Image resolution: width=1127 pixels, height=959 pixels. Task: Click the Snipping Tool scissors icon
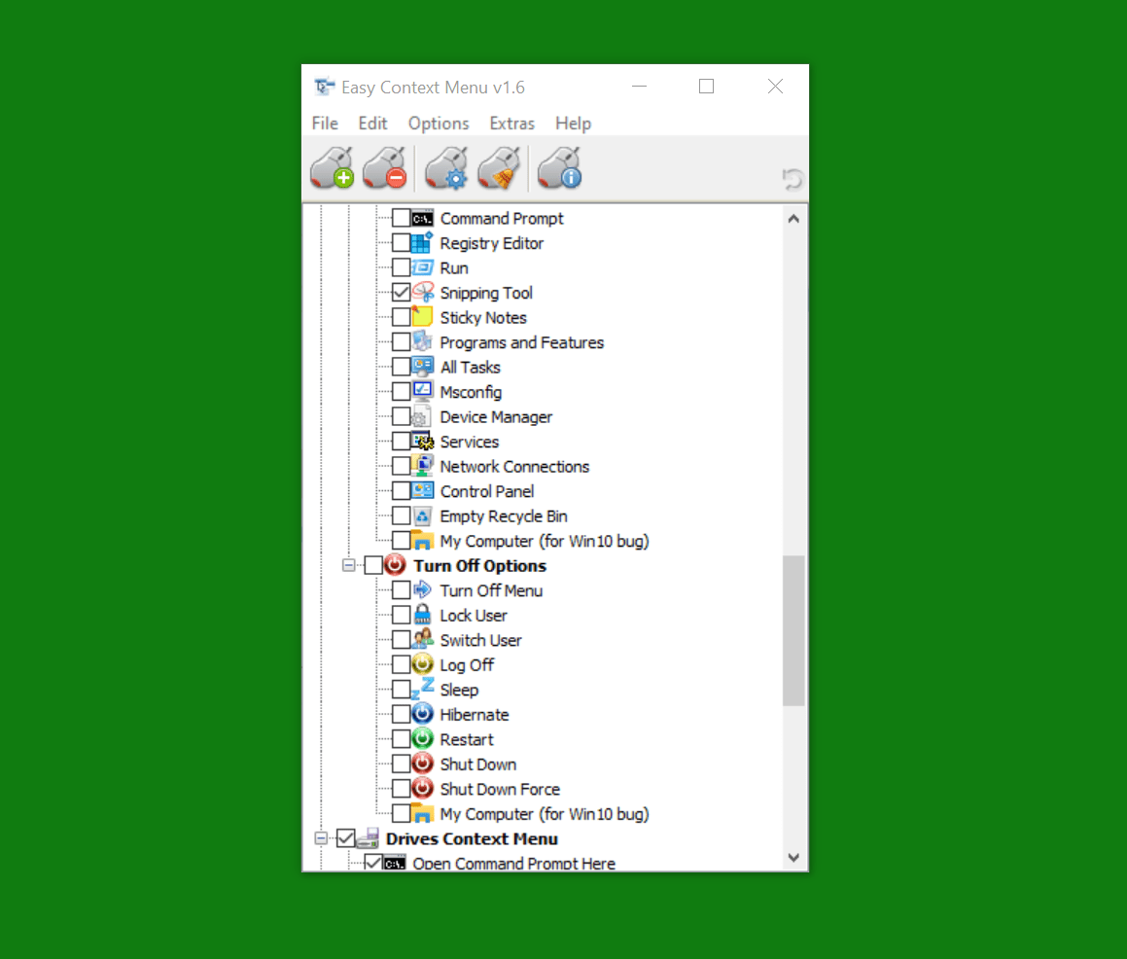click(423, 293)
